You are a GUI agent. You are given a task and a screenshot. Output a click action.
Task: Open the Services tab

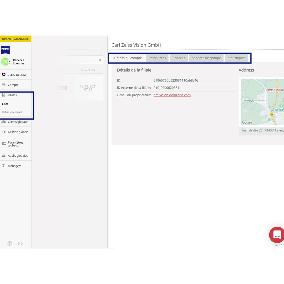[x=179, y=58]
